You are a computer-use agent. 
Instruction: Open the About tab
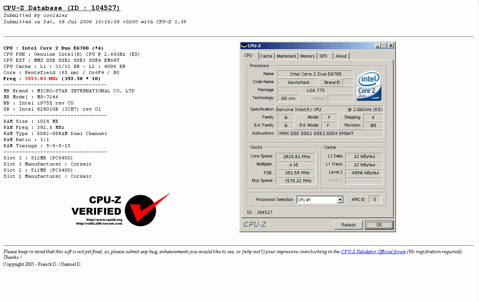[341, 56]
